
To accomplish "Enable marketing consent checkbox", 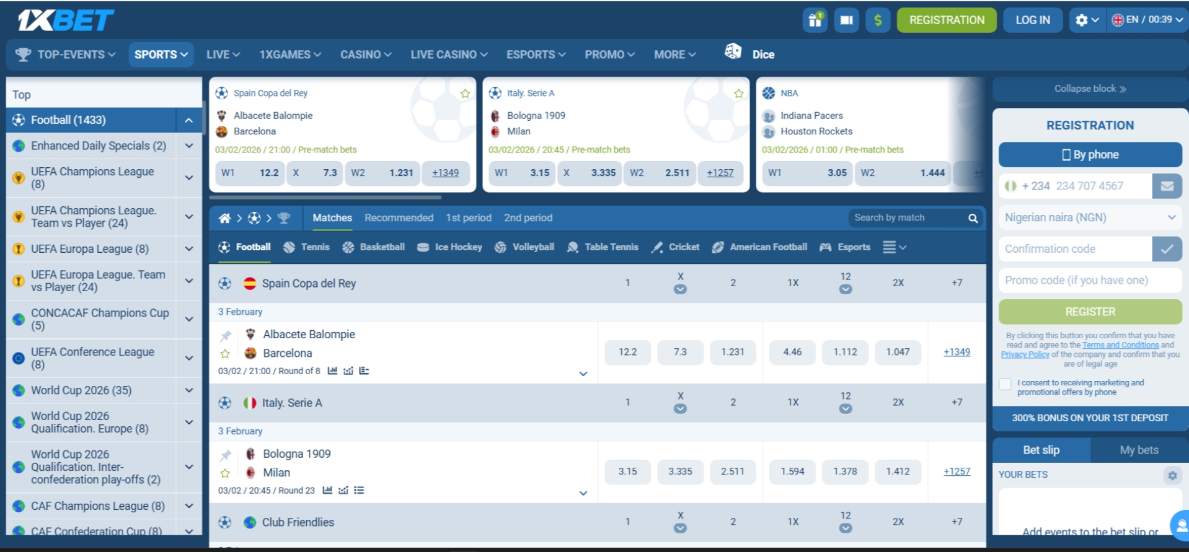I will point(1006,384).
